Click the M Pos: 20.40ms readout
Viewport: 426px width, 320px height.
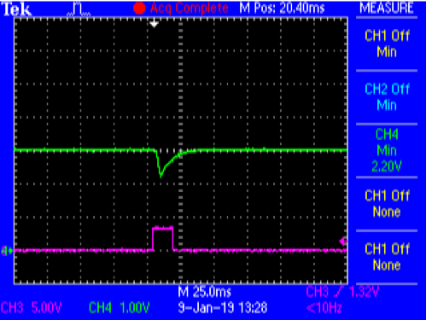coord(282,8)
